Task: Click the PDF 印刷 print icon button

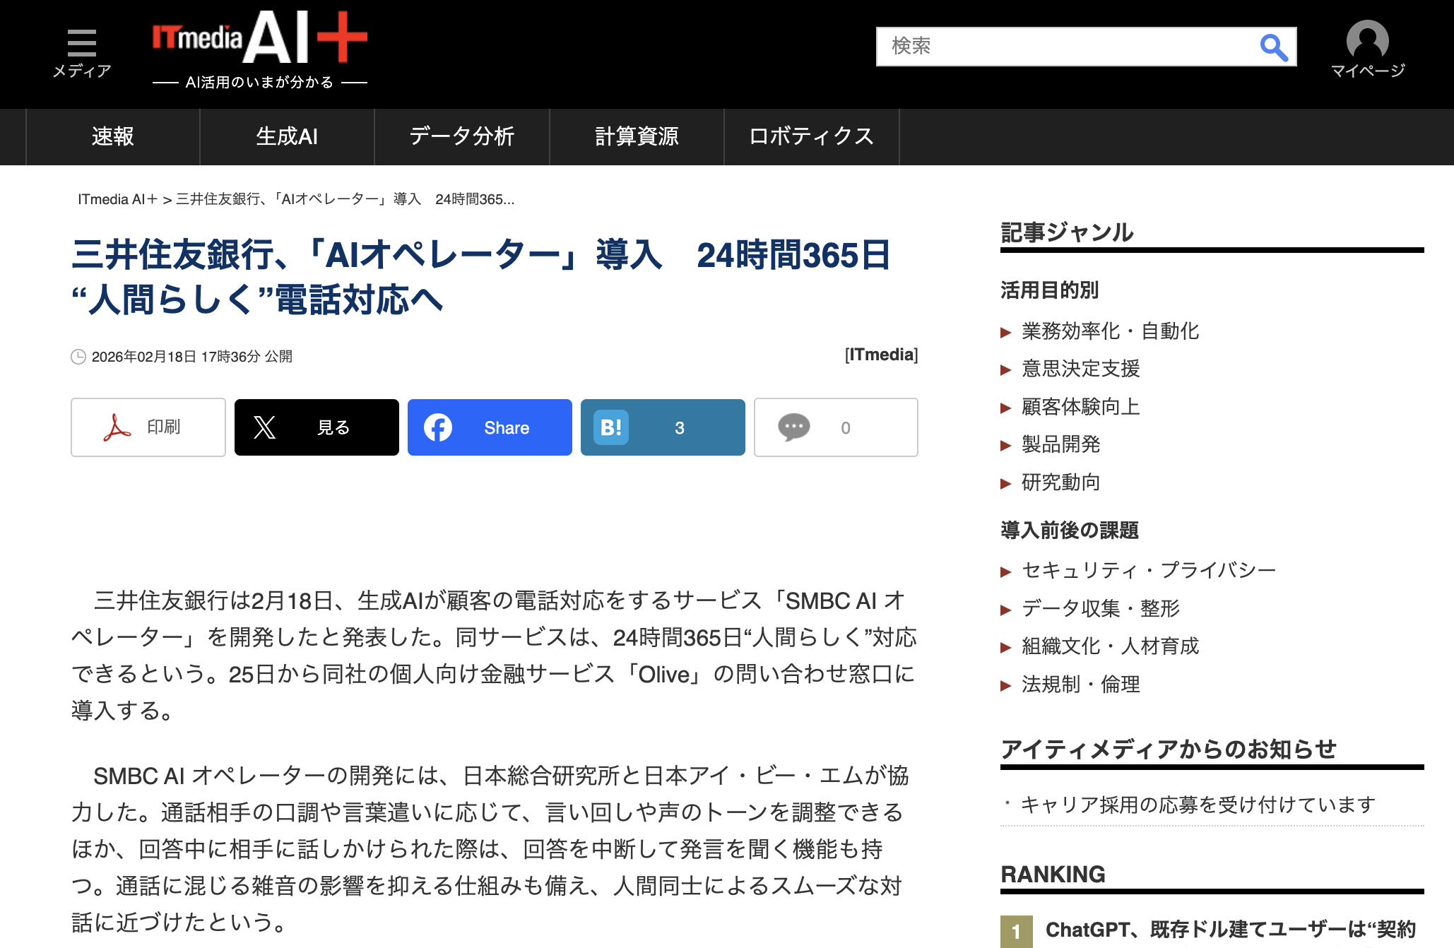Action: 148,427
